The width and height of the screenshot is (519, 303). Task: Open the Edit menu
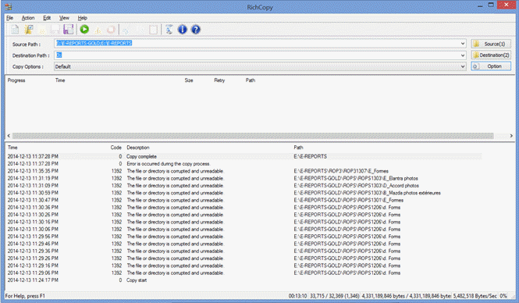(x=47, y=18)
